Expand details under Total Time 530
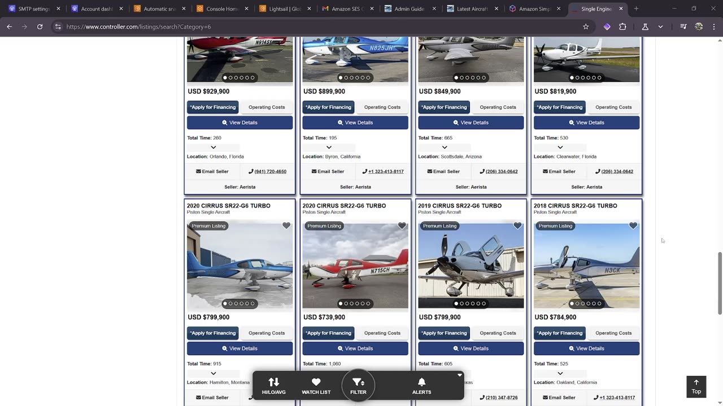This screenshot has width=723, height=406. click(x=560, y=147)
